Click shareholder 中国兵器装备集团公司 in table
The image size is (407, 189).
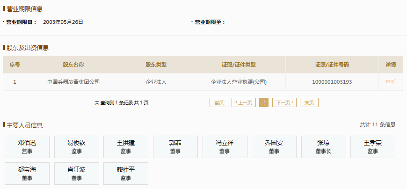[73, 82]
